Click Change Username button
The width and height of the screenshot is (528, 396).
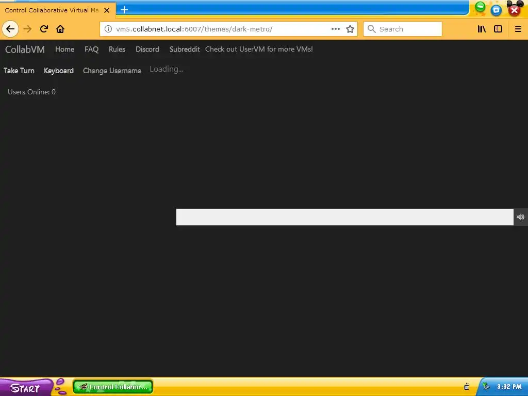pos(112,71)
